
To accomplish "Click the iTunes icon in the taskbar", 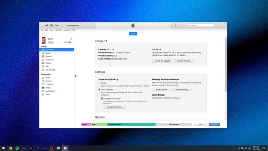I will 65,148.
